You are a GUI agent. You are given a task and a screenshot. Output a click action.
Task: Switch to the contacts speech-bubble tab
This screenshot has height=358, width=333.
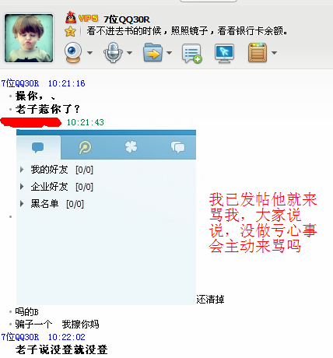[38, 147]
